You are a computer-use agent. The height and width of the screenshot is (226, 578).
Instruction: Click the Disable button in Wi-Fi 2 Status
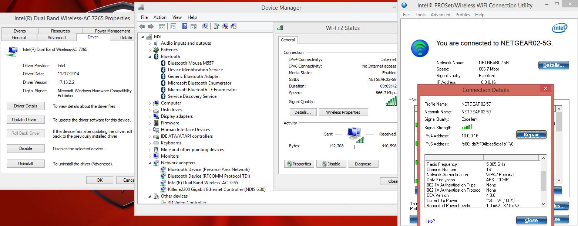[x=331, y=164]
